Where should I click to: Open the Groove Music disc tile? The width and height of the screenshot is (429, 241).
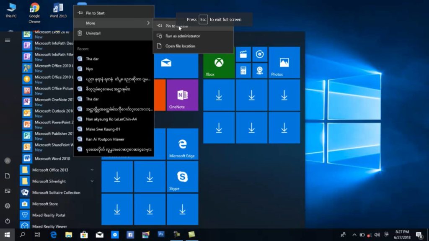tap(260, 54)
